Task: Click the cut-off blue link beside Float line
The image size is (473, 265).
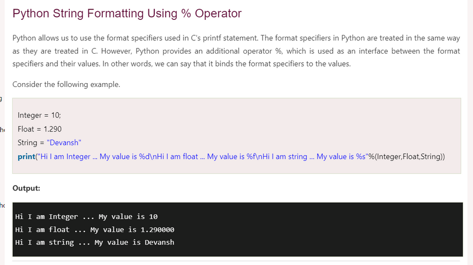Action: 2,129
